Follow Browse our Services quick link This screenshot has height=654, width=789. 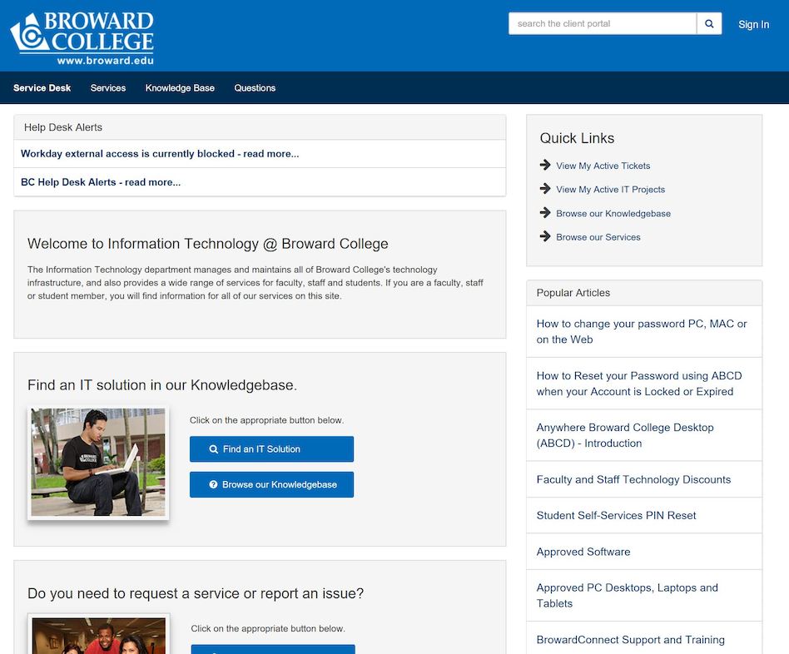(598, 237)
